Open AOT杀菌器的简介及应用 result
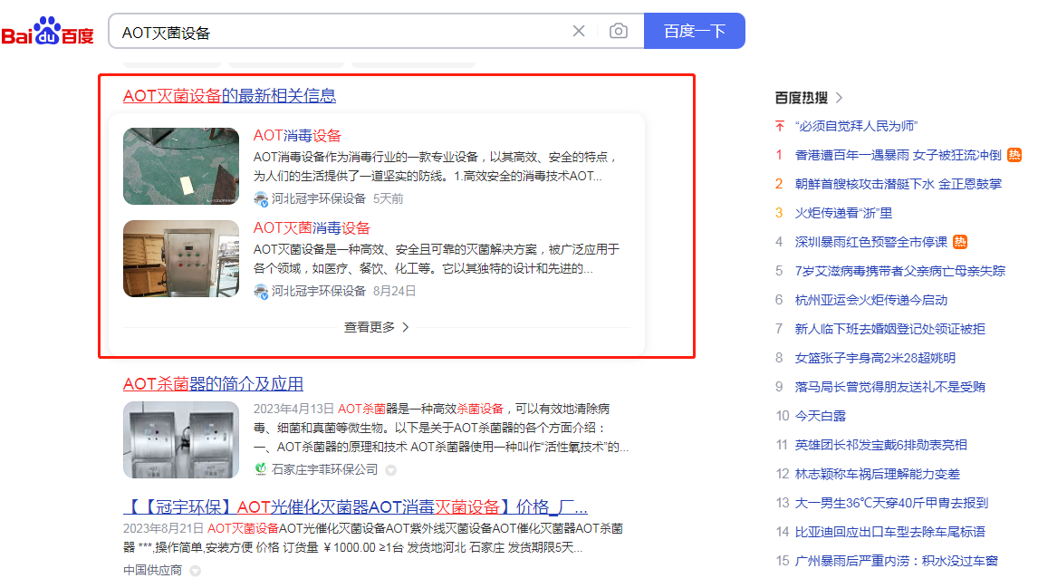Viewport: 1038px width, 588px height. pyautogui.click(x=213, y=384)
